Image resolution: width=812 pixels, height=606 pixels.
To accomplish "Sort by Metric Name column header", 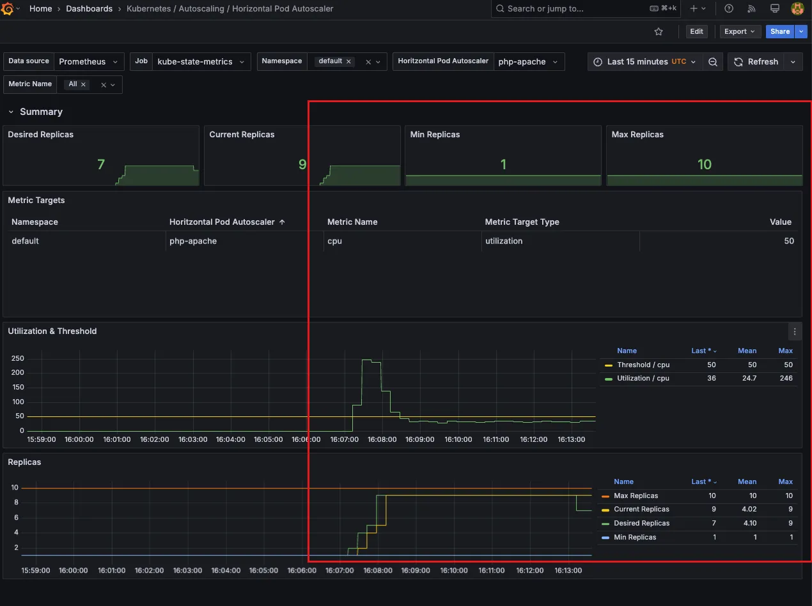I will [x=352, y=222].
